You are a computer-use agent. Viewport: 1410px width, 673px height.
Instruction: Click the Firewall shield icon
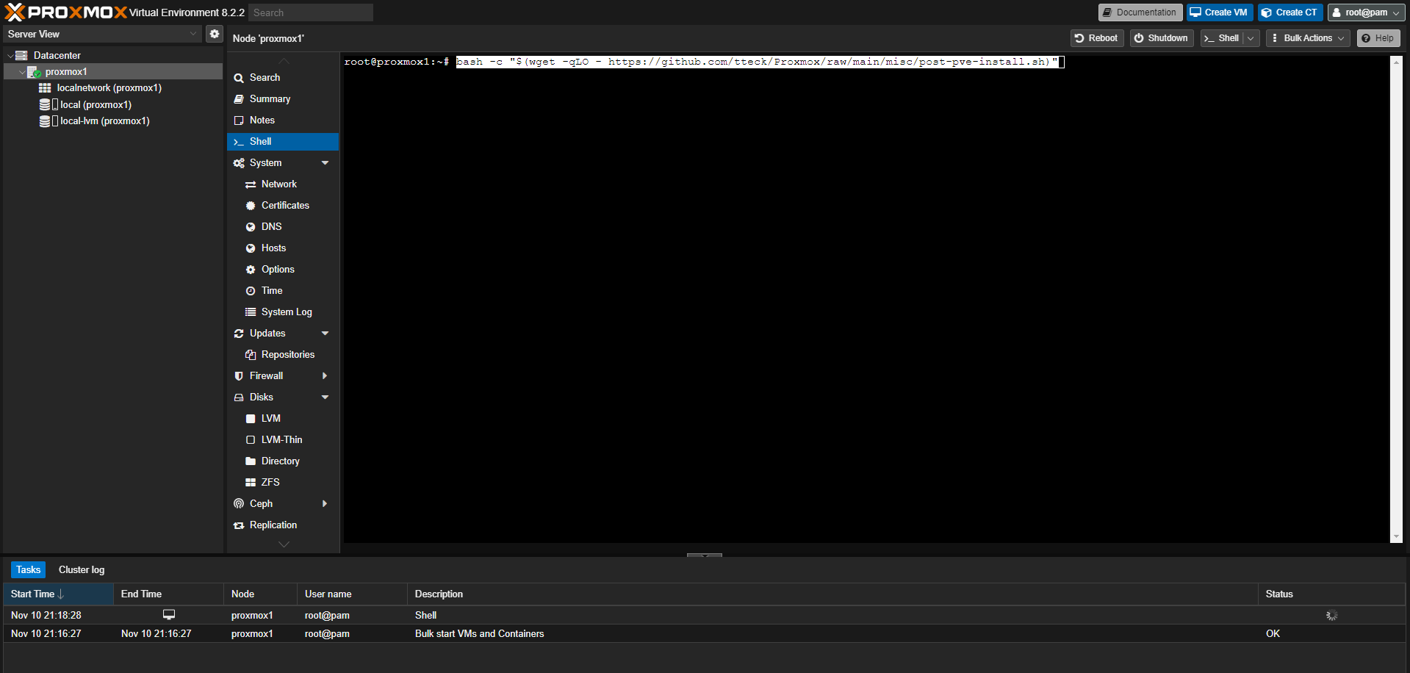(x=239, y=375)
